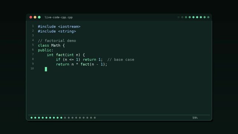
Task: Click the #include <iostream> line
Action: coord(59,27)
